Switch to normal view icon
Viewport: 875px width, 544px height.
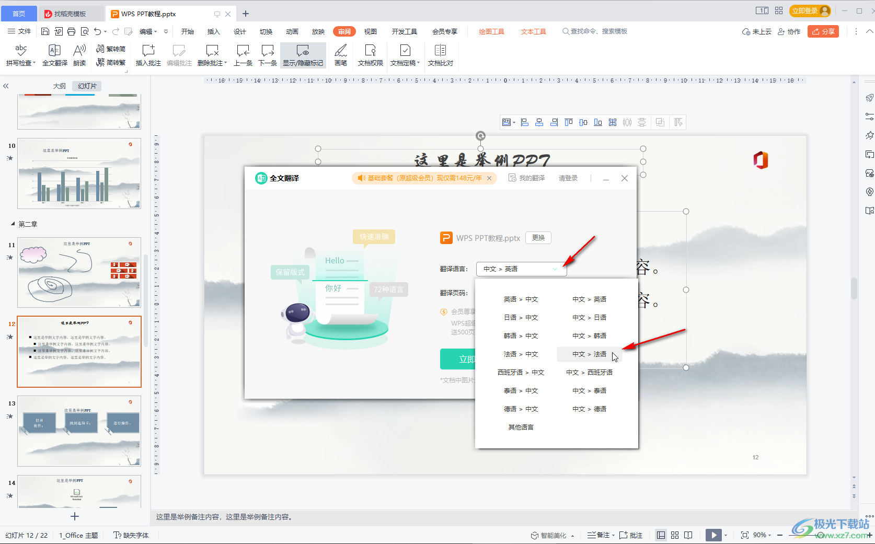pyautogui.click(x=661, y=535)
